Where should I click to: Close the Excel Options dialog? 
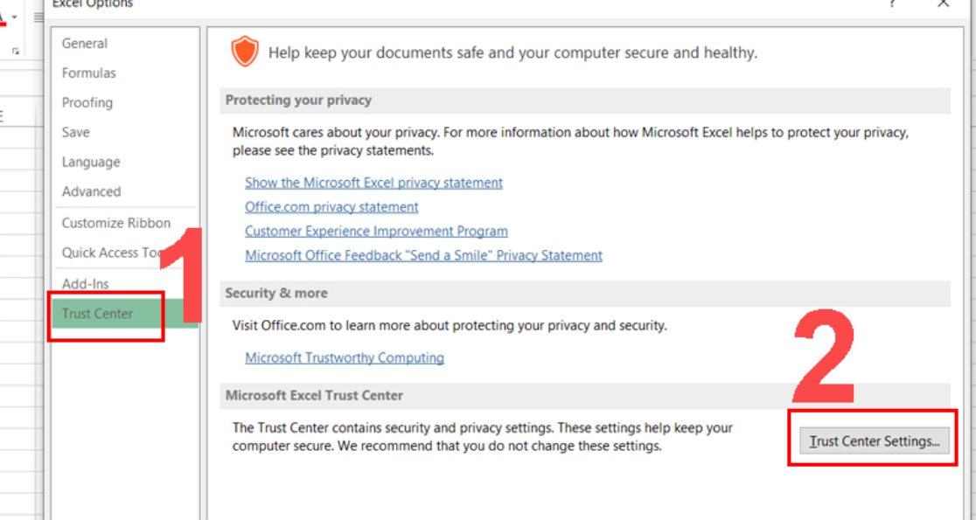[x=943, y=5]
